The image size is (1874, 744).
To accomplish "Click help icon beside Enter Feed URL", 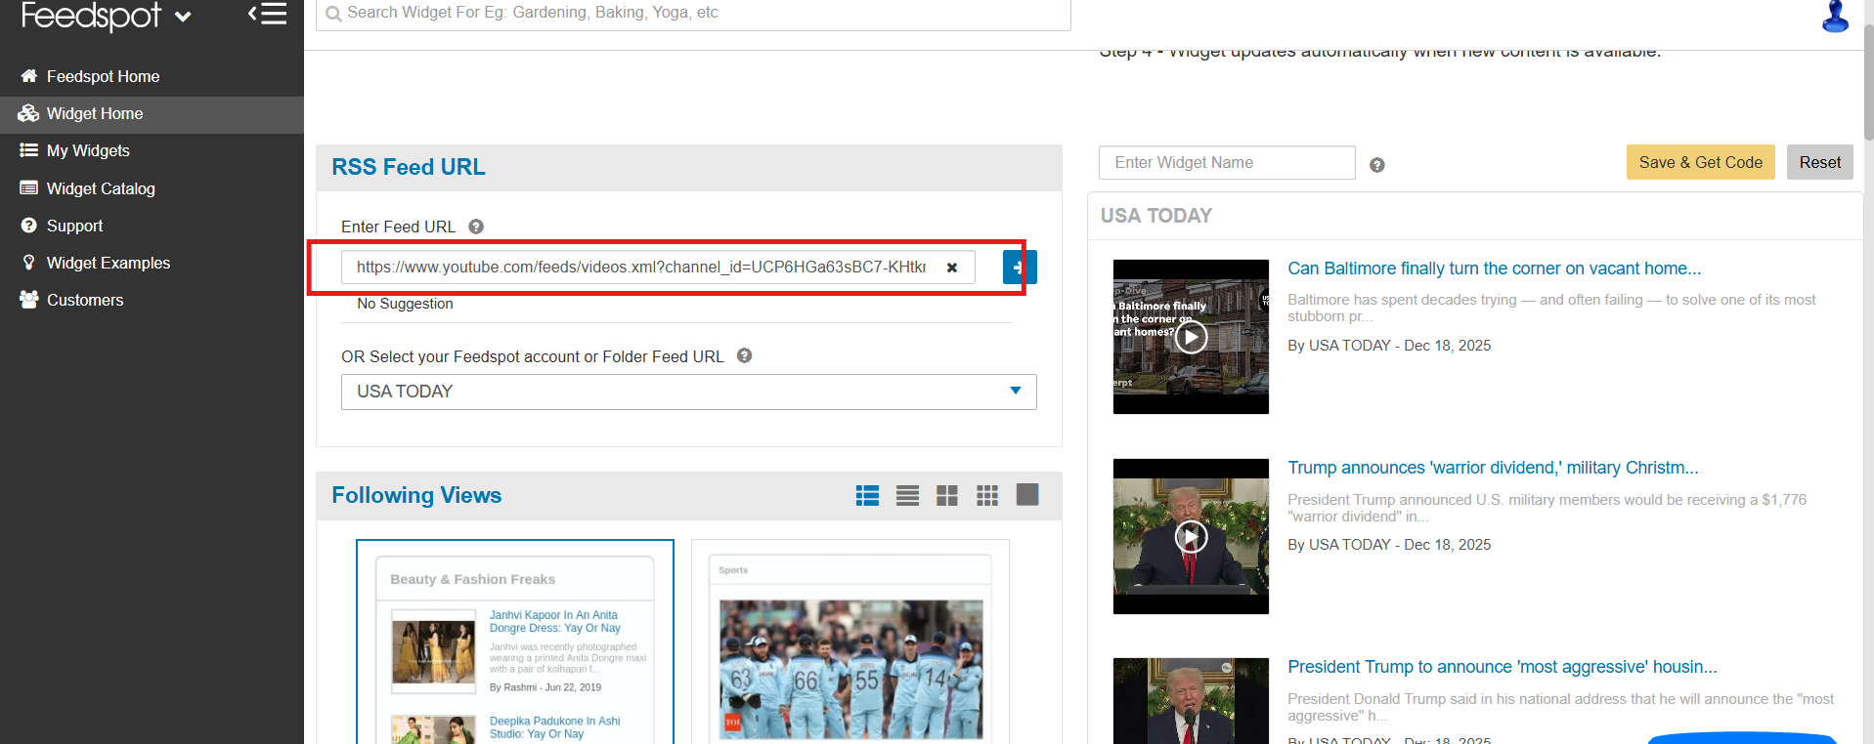I will (476, 227).
